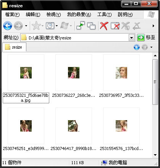
Task: Select thumbnail of 2530736227_268c3e file
Action: [74, 73]
